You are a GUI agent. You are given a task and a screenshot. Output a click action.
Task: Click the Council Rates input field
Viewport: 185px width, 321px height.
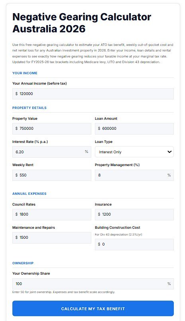(52, 214)
